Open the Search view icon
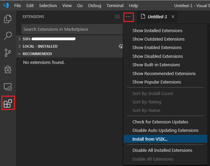This screenshot has height=166, width=210. (7, 35)
